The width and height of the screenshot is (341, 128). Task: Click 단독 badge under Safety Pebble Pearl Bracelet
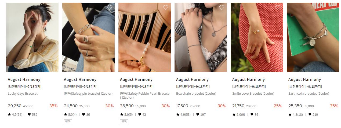click(124, 122)
